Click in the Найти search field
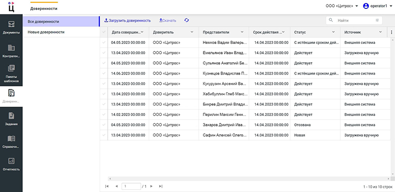Screen dimensions: 395x192 point(354,20)
